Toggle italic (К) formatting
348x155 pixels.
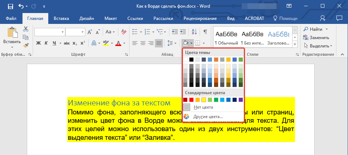tap(46, 43)
